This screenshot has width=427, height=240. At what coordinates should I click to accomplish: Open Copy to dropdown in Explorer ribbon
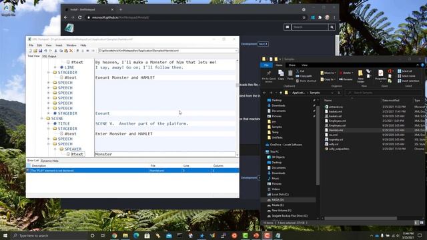pos(328,79)
